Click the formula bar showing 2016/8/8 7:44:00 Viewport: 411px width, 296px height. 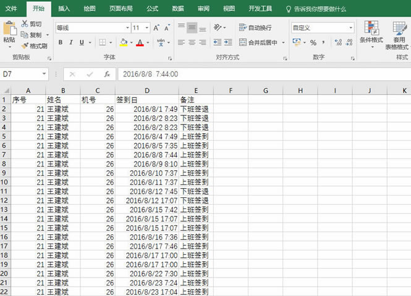click(265, 74)
